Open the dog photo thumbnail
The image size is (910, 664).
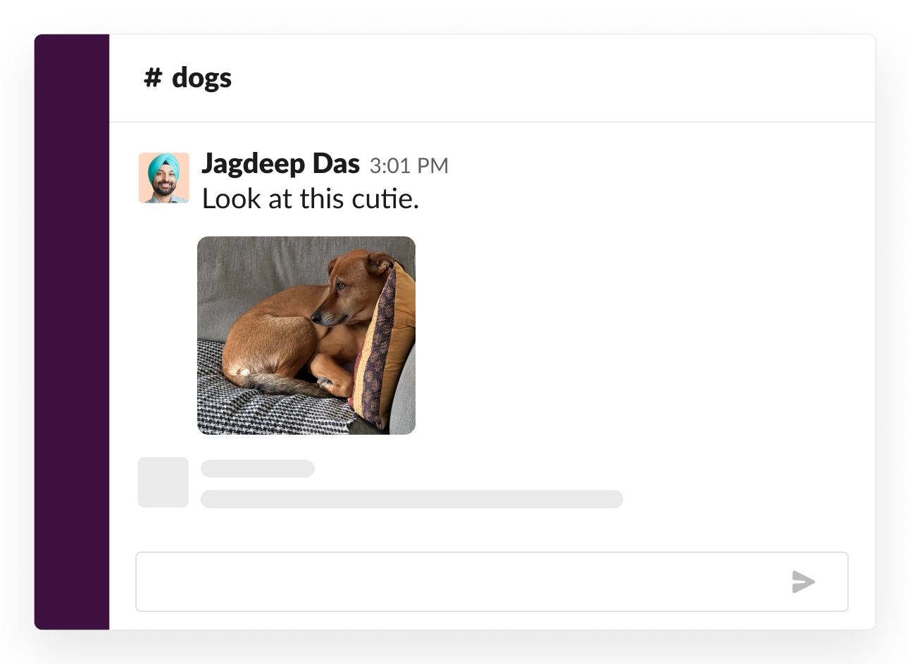click(x=306, y=335)
